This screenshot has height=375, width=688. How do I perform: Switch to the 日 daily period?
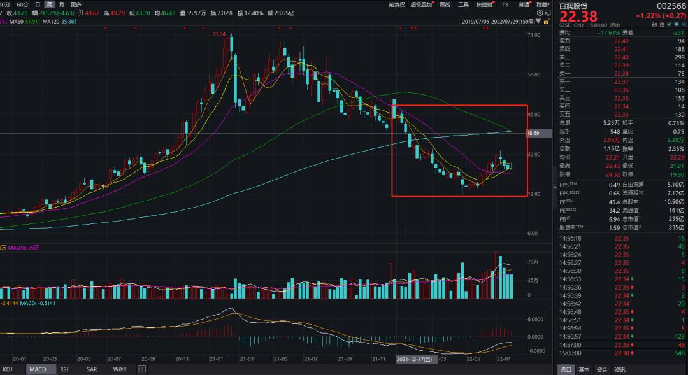click(38, 4)
